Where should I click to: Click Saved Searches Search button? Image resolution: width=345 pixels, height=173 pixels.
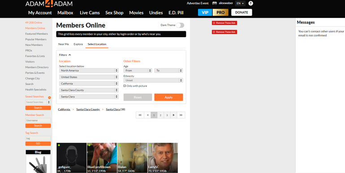coord(38,108)
